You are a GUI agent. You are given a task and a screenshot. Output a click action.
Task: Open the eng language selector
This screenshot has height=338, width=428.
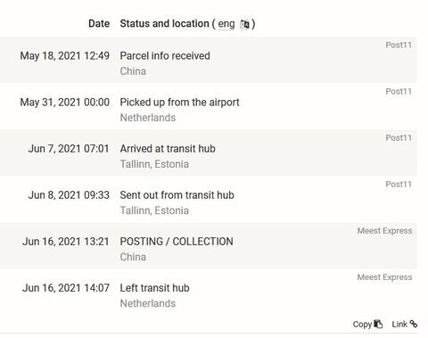coord(226,24)
